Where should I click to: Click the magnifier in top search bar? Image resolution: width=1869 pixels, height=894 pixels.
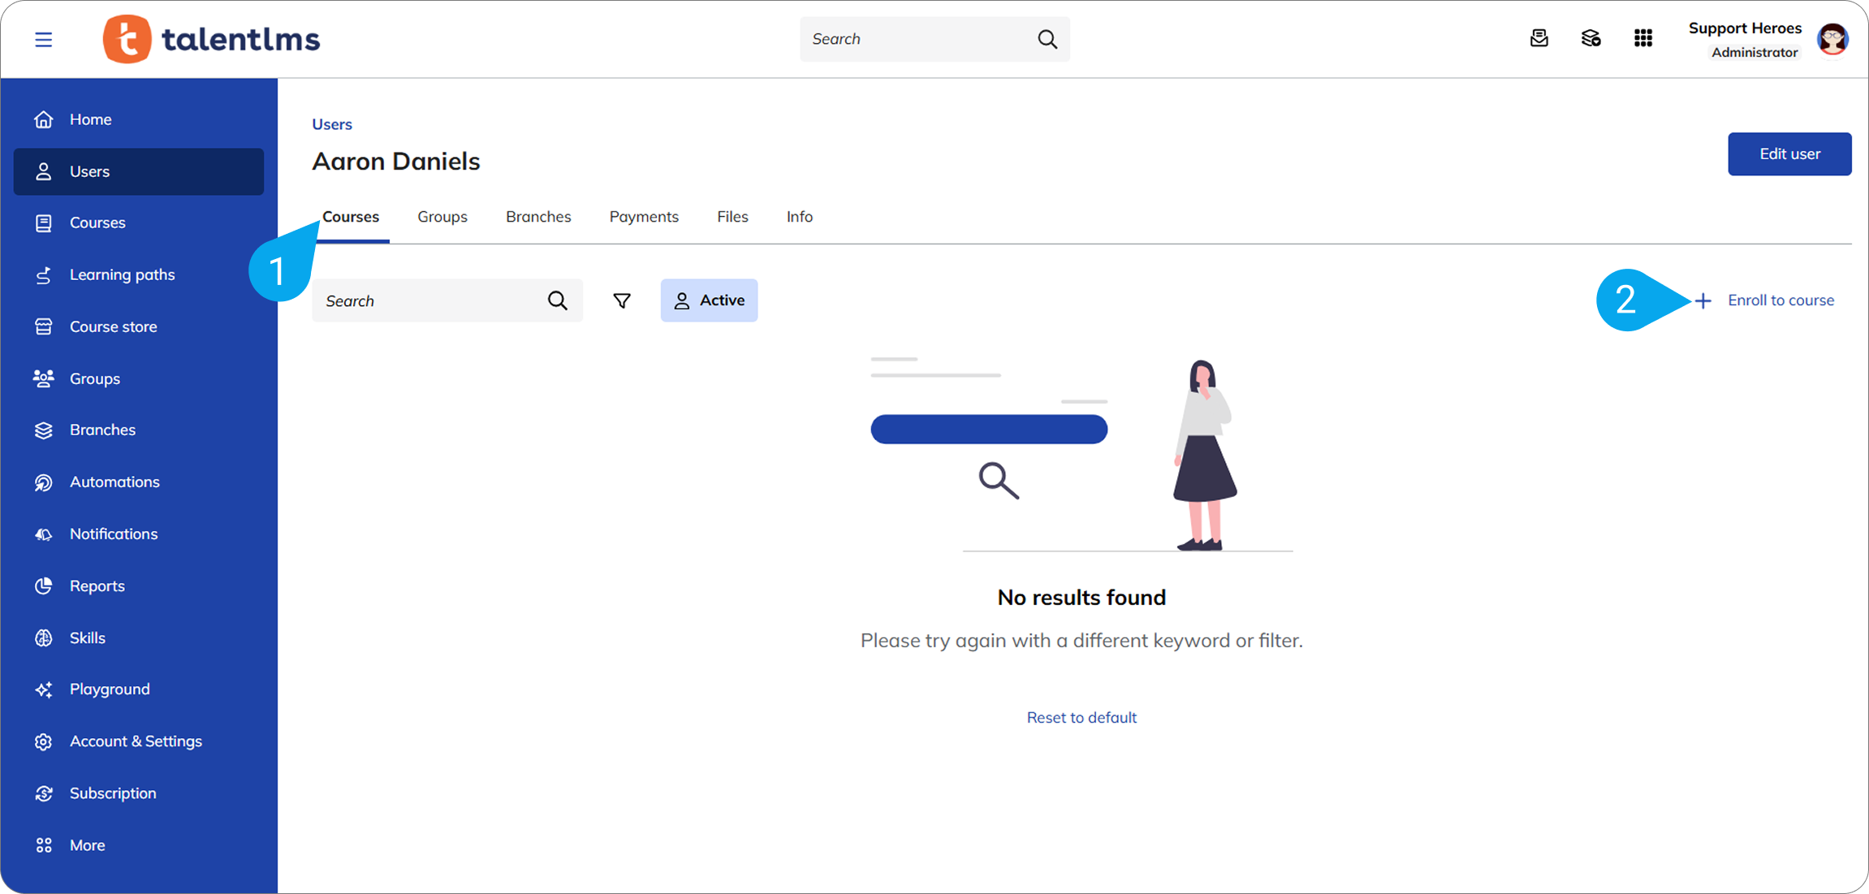(1047, 39)
